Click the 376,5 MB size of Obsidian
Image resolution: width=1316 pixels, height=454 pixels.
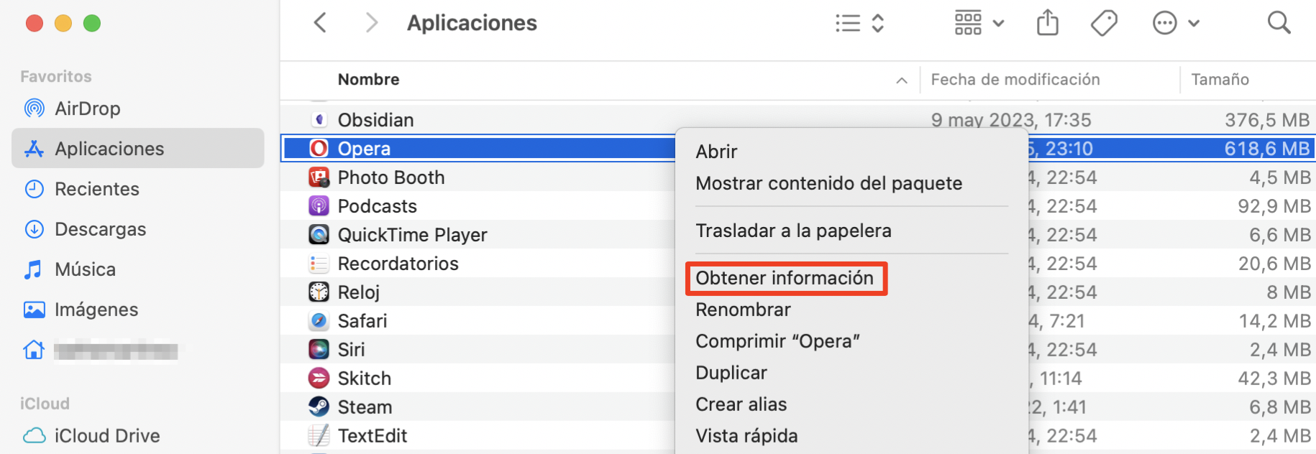pos(1267,120)
